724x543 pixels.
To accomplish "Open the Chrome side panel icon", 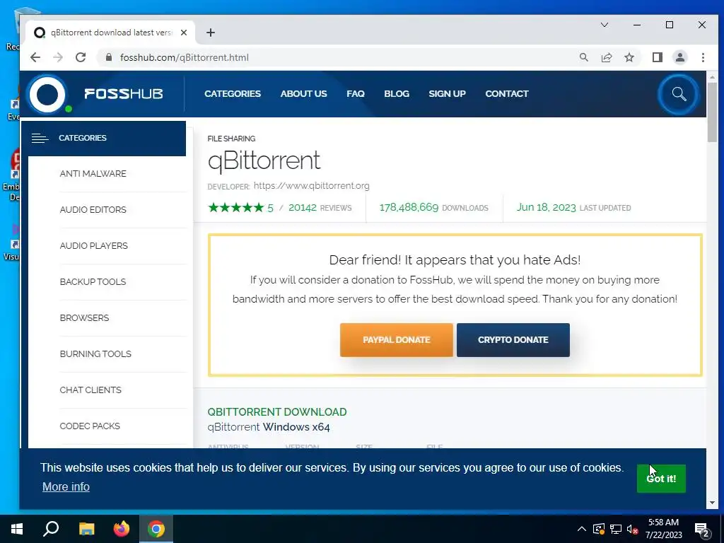I will click(x=657, y=57).
